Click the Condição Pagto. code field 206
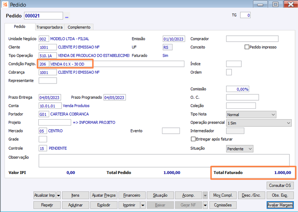The image size is (298, 212). pos(44,64)
